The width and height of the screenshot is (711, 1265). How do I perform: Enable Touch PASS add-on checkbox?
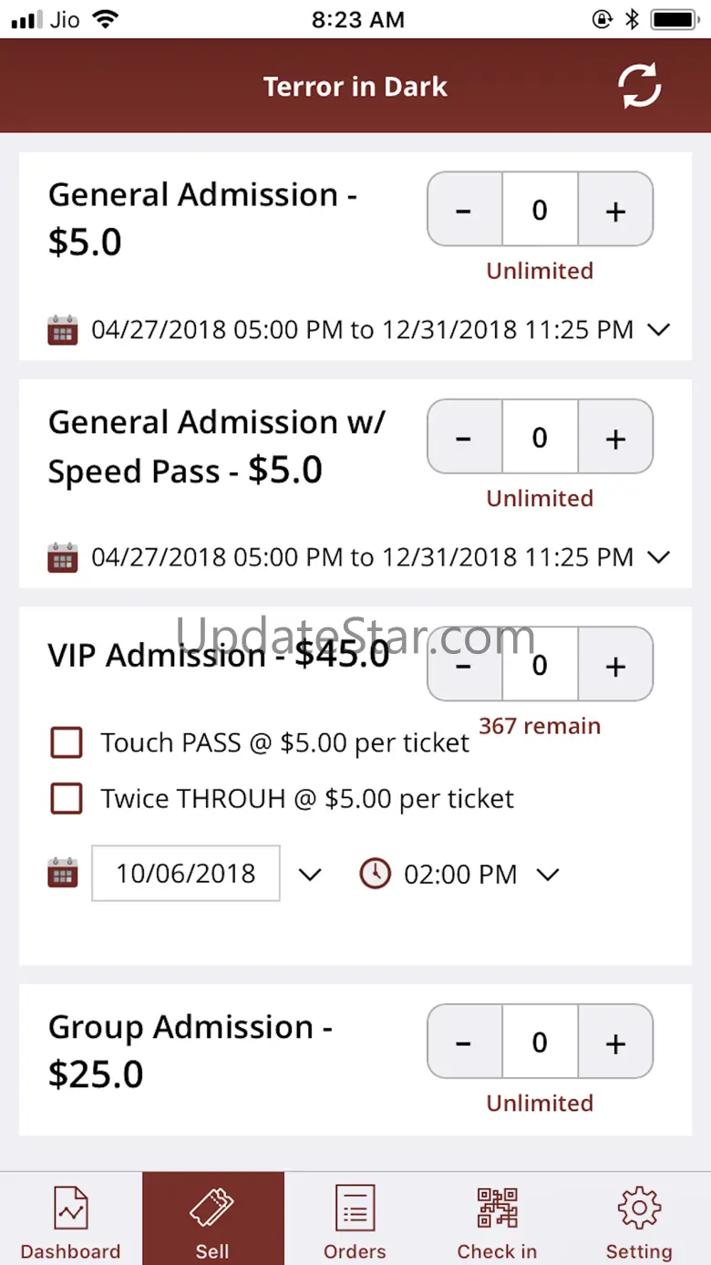pos(67,743)
